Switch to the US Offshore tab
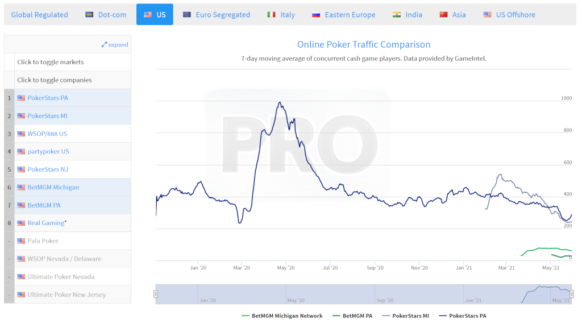582x323 pixels. pyautogui.click(x=509, y=14)
